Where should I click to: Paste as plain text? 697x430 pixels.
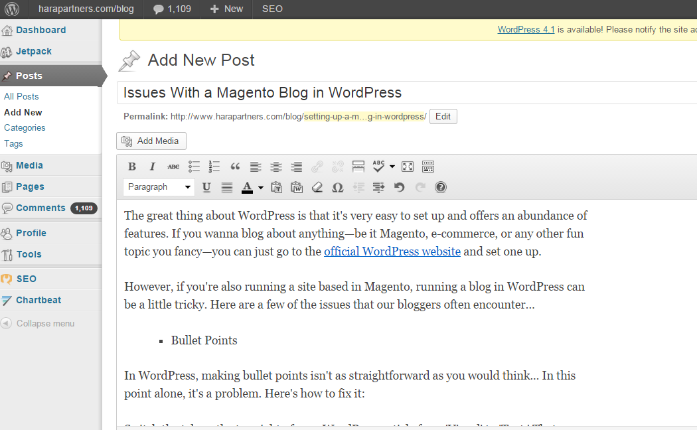276,187
